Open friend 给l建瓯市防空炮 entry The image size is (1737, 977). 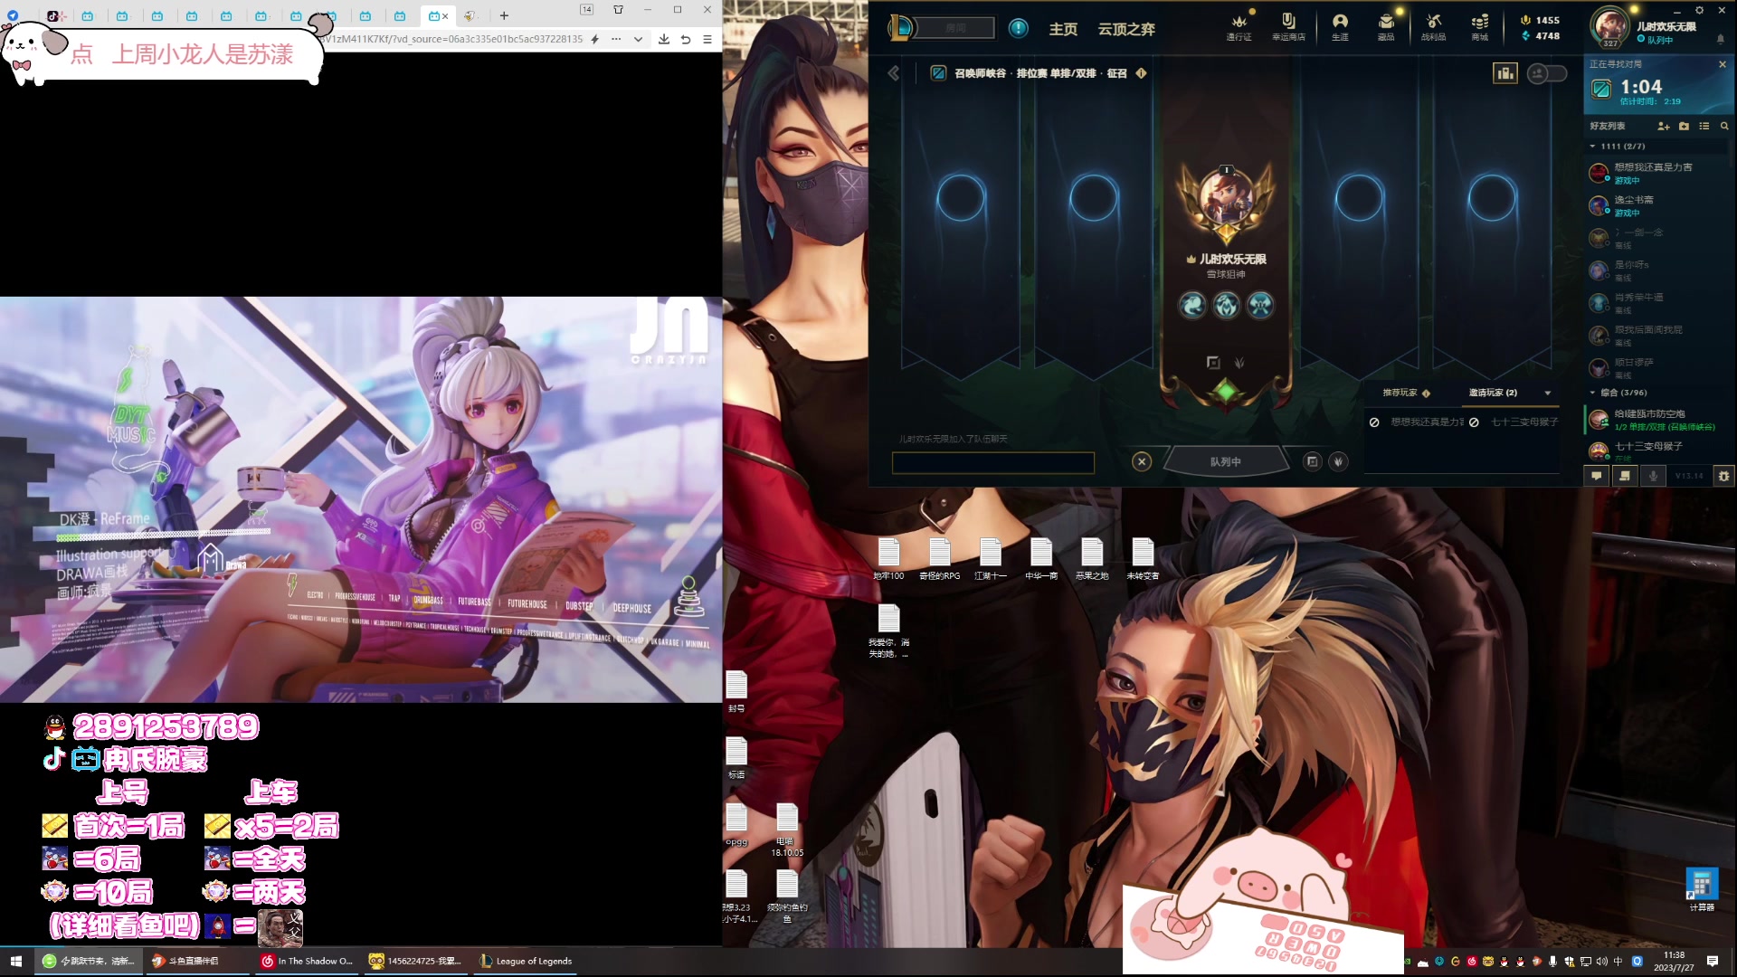tap(1658, 420)
